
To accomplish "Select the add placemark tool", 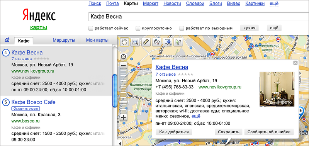I will click(168, 42).
